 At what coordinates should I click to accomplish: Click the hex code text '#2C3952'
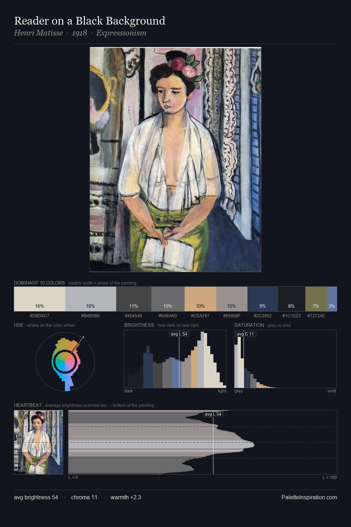(x=263, y=315)
